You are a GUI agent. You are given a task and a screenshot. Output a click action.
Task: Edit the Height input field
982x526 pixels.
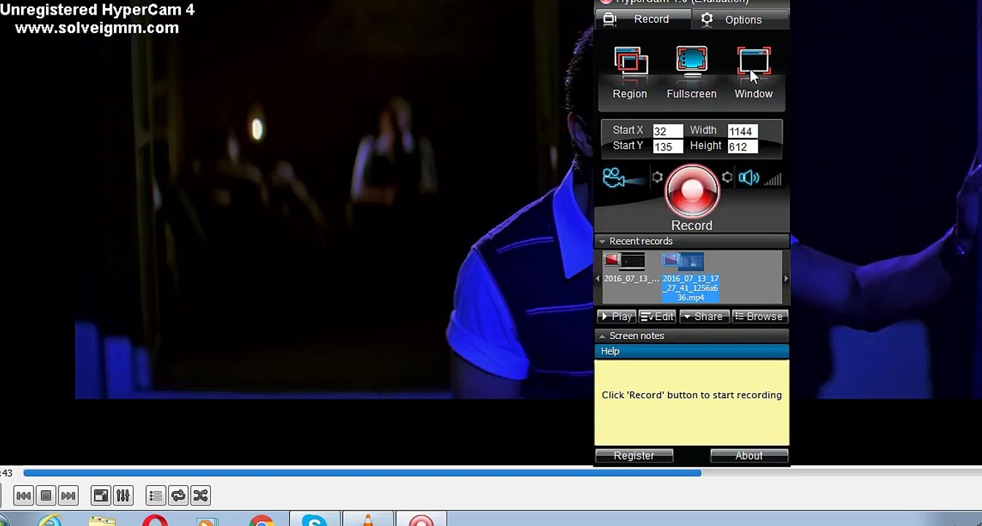(x=743, y=147)
